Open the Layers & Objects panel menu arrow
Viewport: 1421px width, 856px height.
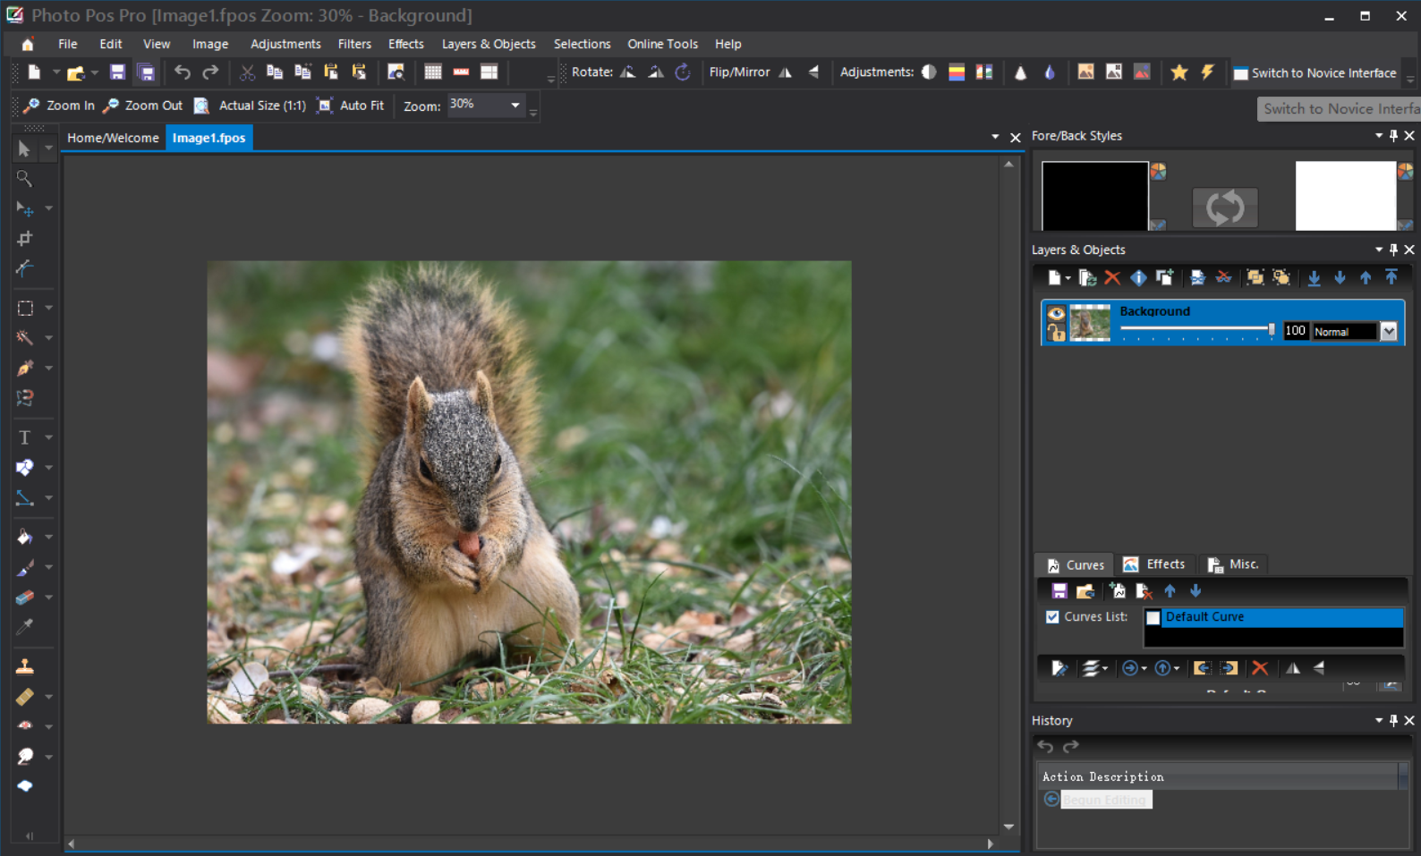point(1379,250)
